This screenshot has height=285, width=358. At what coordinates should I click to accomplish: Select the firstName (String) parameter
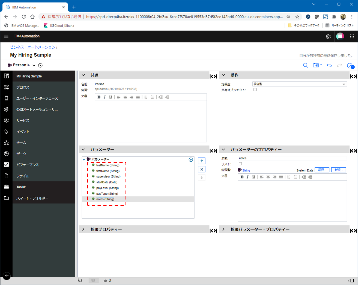[x=108, y=171]
